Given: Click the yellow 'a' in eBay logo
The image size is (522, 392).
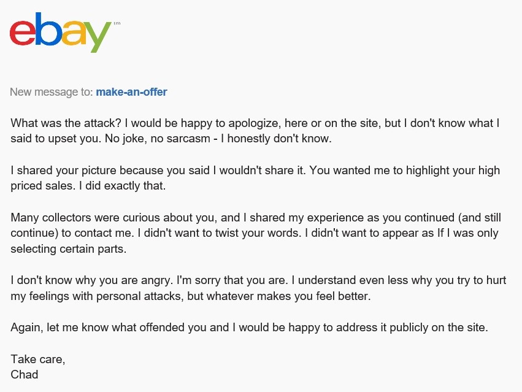Looking at the screenshot, I should point(74,33).
